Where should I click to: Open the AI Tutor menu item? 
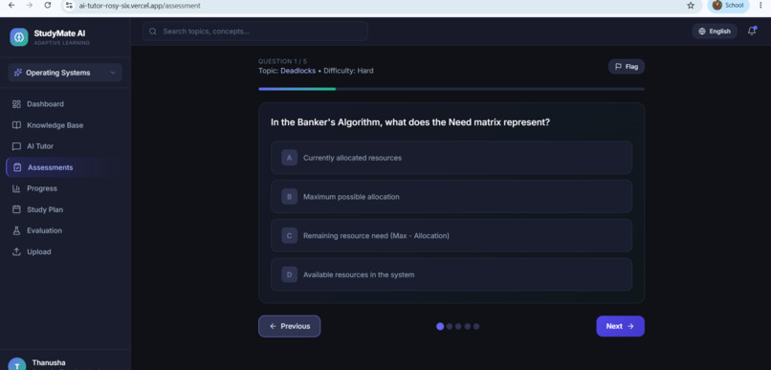[x=64, y=146]
